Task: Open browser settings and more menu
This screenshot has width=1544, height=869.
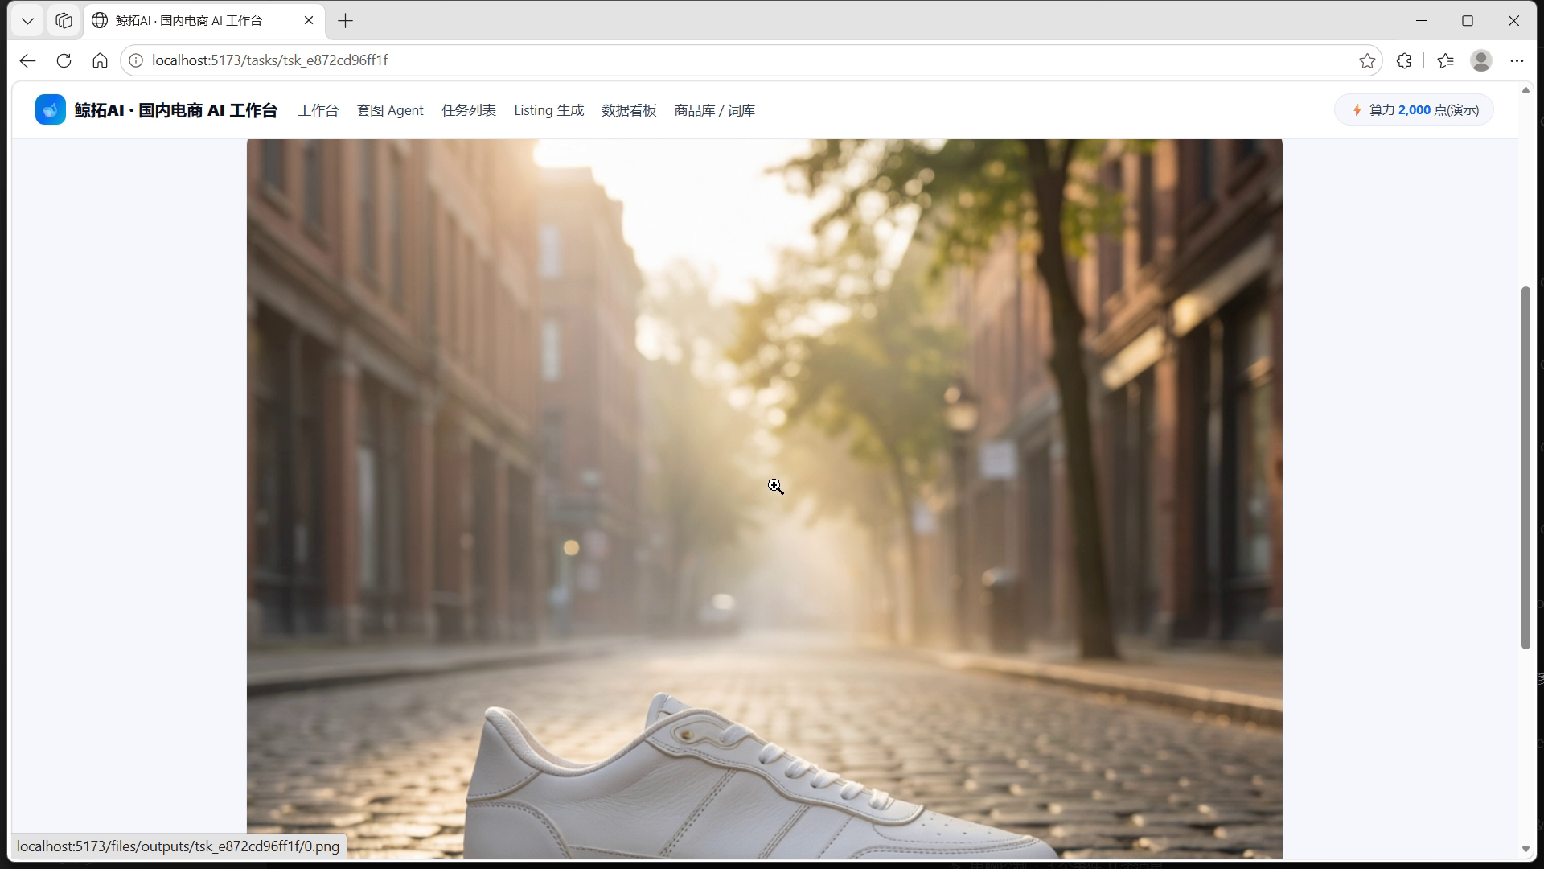Action: (x=1517, y=60)
